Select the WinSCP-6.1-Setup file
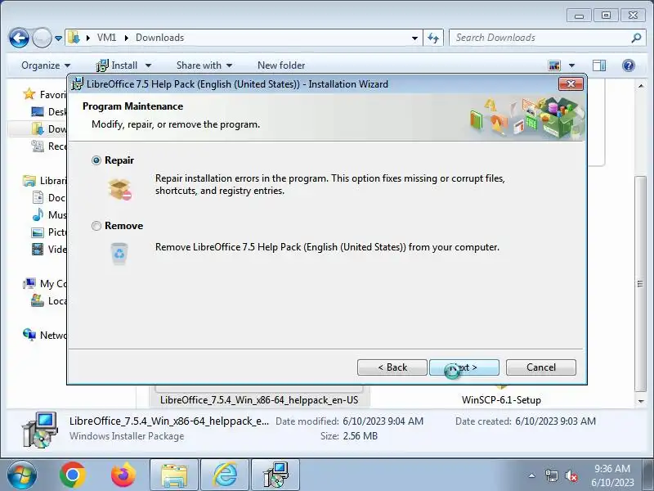 click(x=501, y=399)
